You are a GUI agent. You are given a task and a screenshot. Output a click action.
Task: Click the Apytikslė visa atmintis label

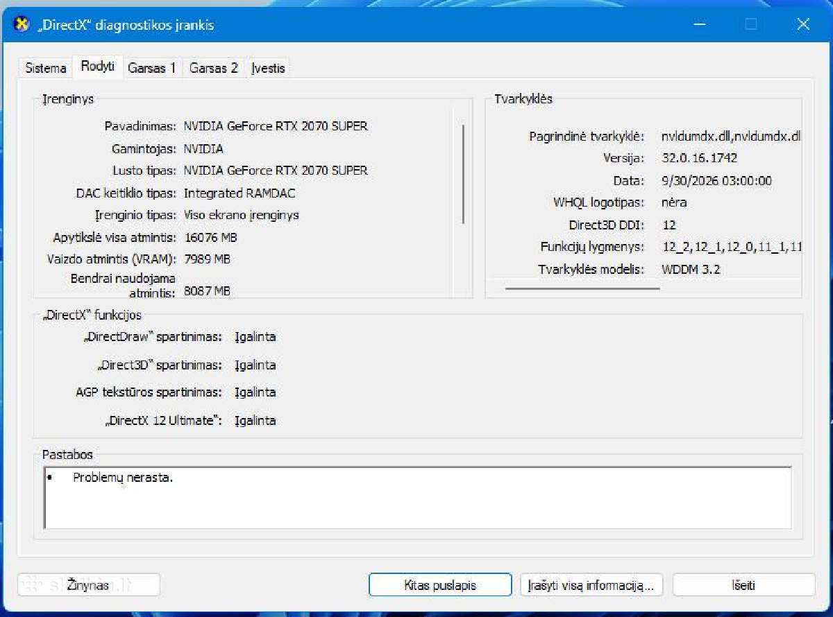click(x=115, y=237)
